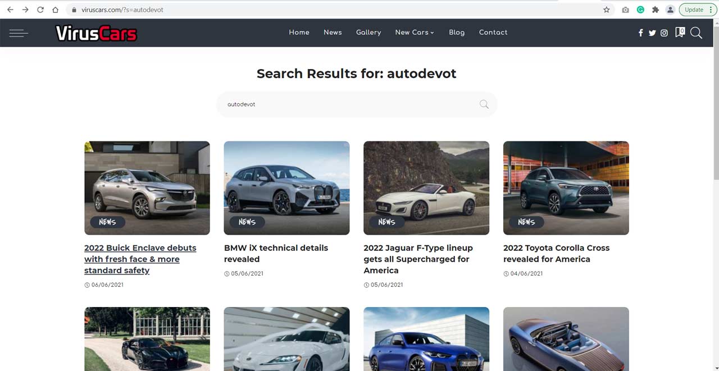Open the browser extensions puzzle icon

click(655, 10)
